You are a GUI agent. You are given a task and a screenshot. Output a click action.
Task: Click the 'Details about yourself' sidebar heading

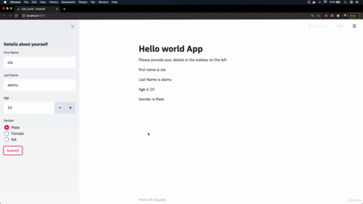[26, 44]
